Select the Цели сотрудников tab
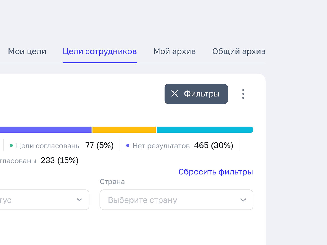This screenshot has height=245, width=327. (x=100, y=51)
